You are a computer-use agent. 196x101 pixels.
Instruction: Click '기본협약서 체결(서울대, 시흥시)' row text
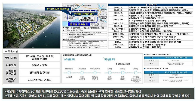coord(145,15)
